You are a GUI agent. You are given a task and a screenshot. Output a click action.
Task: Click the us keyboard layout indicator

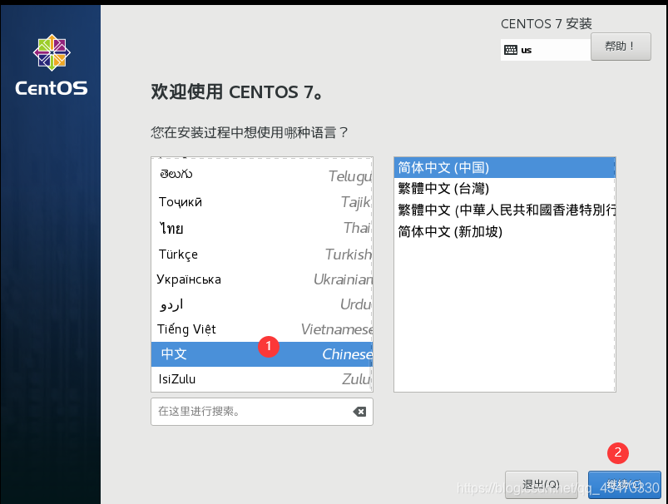(x=546, y=50)
